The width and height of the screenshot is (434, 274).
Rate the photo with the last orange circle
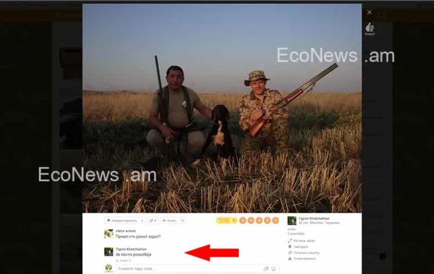[275, 221]
